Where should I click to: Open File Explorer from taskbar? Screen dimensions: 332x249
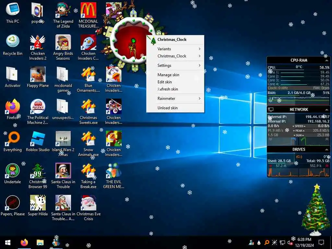coord(40,243)
